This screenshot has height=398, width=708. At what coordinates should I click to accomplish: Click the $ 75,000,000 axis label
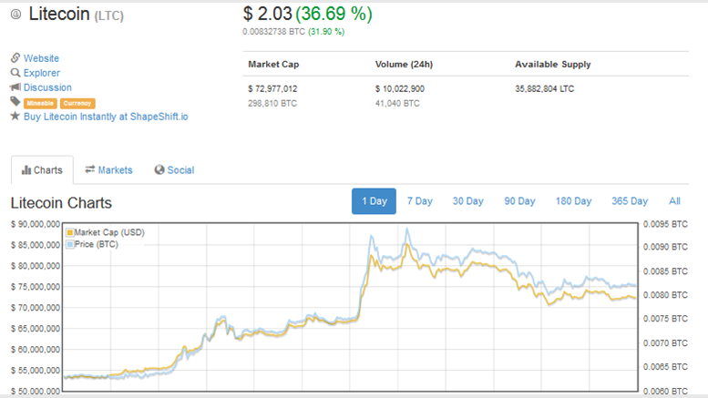[x=36, y=287]
